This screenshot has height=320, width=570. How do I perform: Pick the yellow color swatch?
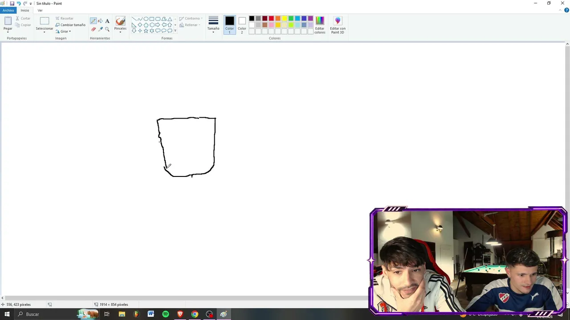click(x=284, y=18)
